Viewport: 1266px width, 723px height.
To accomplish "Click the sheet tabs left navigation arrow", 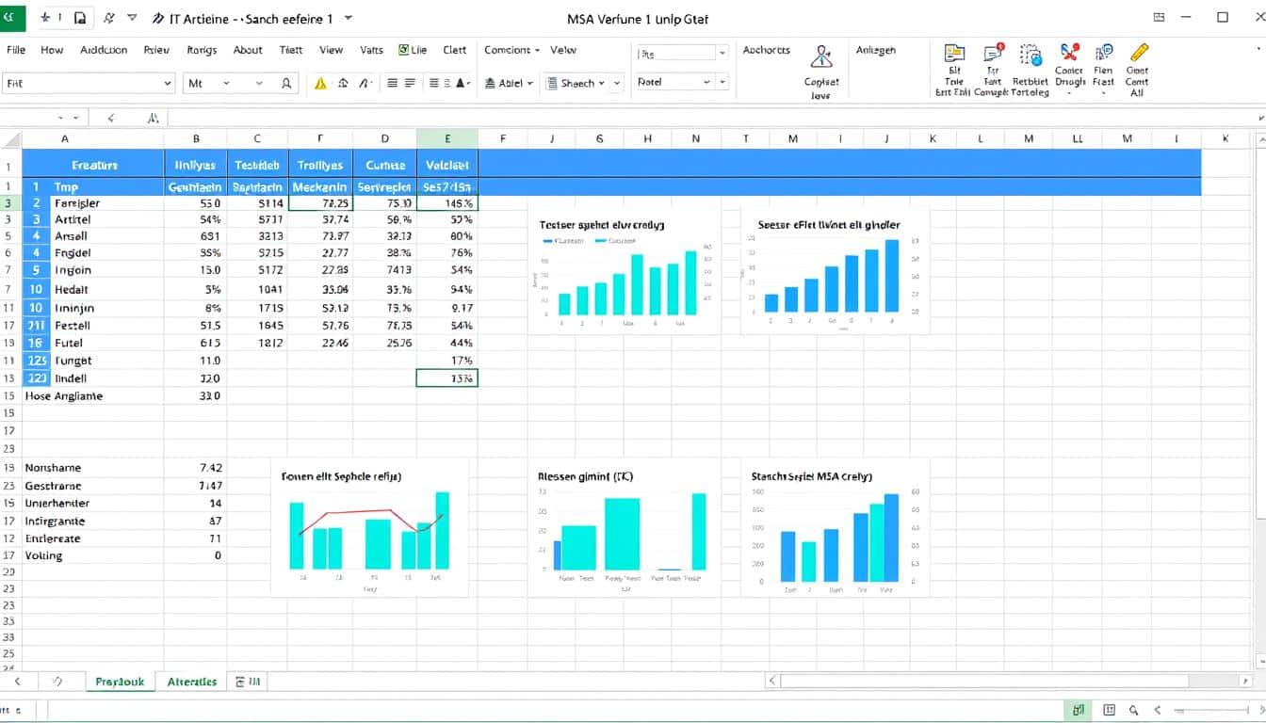I will coord(18,682).
